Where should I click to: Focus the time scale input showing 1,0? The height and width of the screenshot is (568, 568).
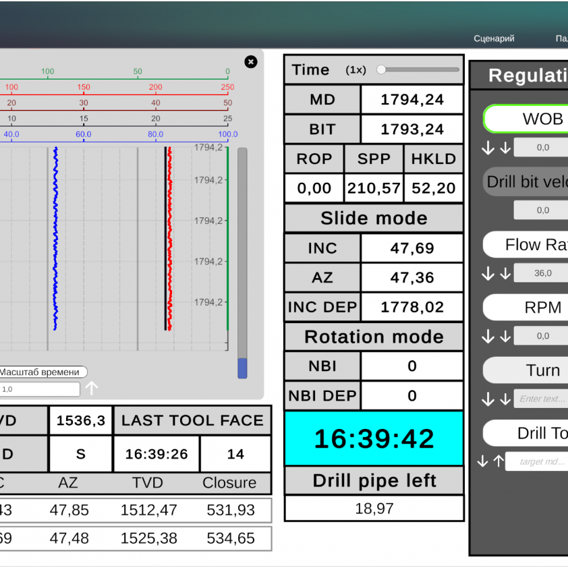(x=39, y=389)
